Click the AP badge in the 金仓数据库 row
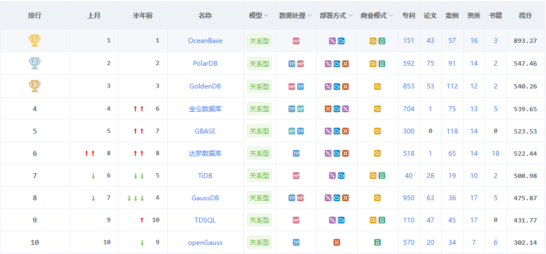The height and width of the screenshot is (254, 546). point(301,109)
